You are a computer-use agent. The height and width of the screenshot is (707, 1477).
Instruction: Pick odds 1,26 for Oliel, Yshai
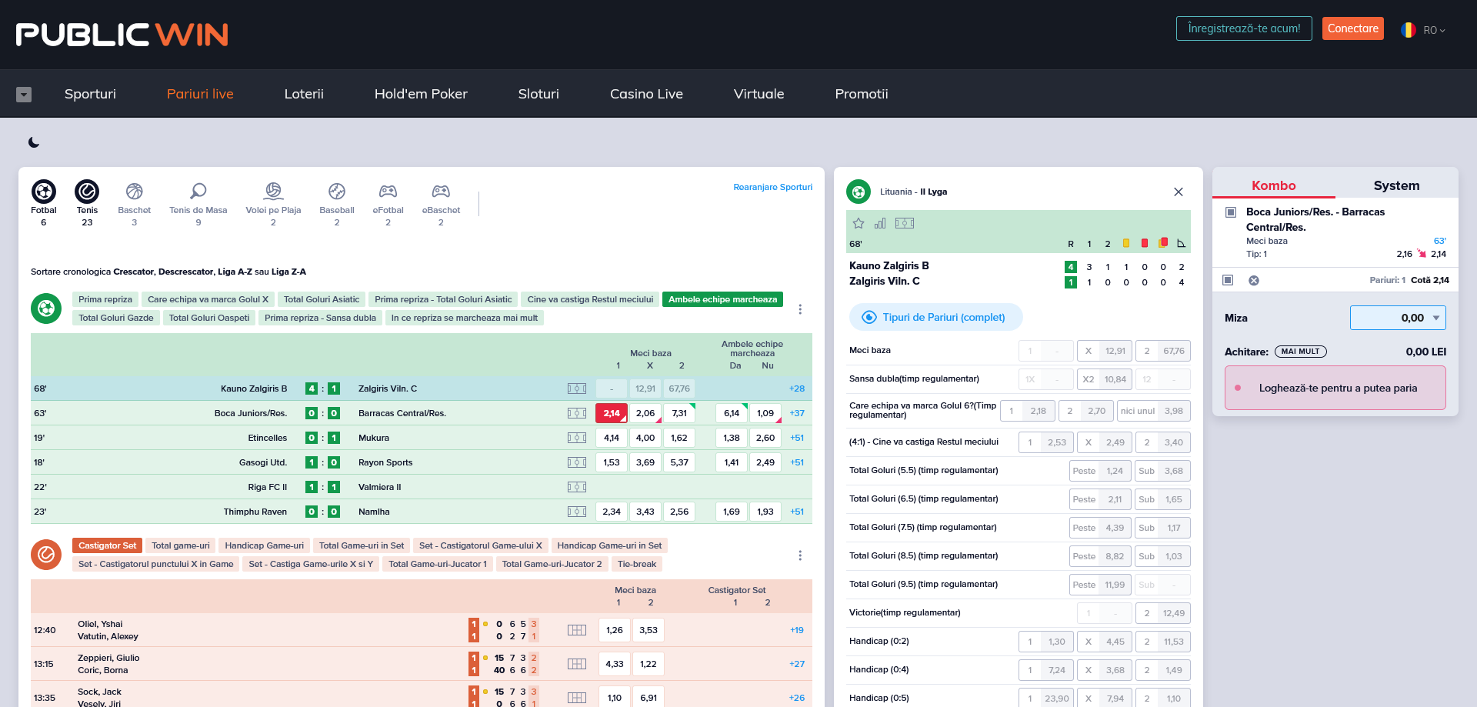[615, 630]
